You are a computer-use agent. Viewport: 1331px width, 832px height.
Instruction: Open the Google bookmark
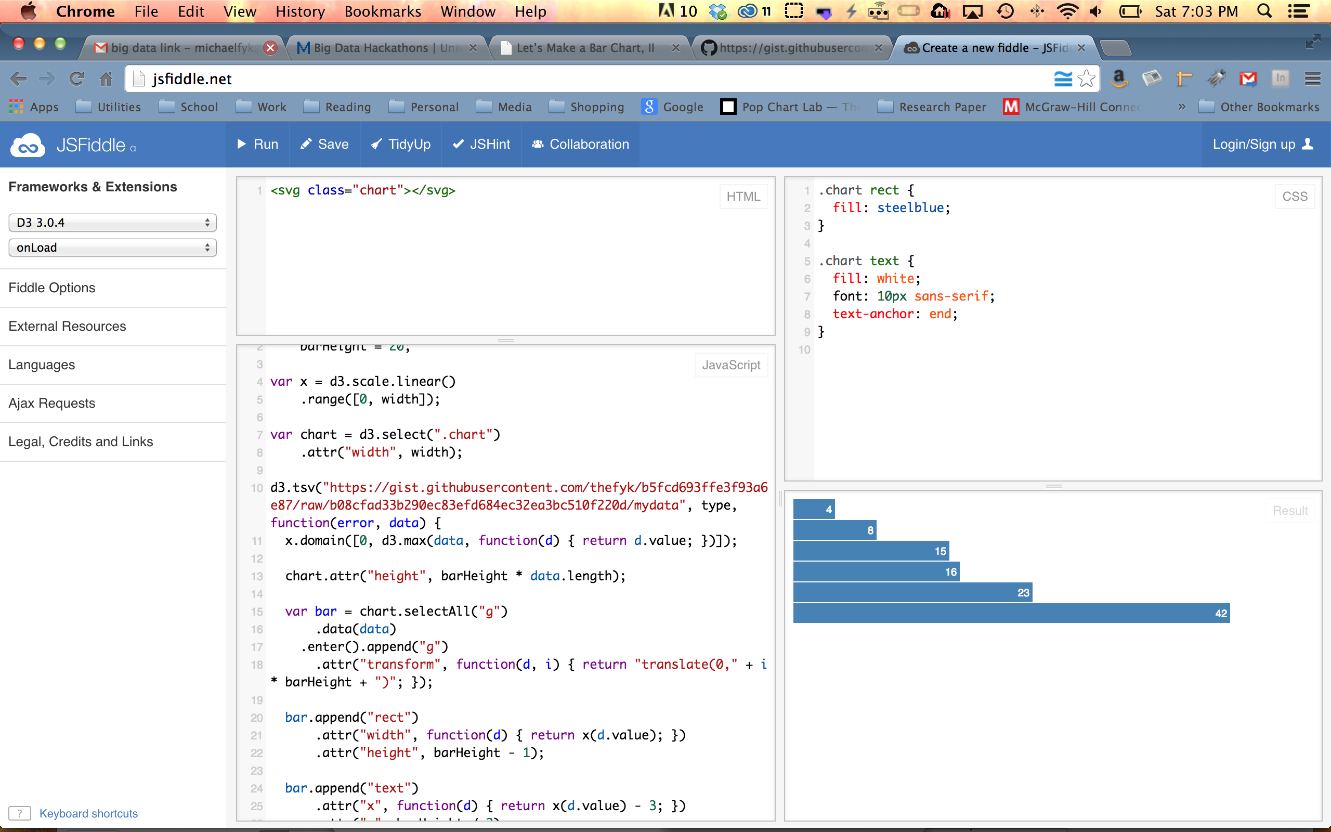point(672,107)
